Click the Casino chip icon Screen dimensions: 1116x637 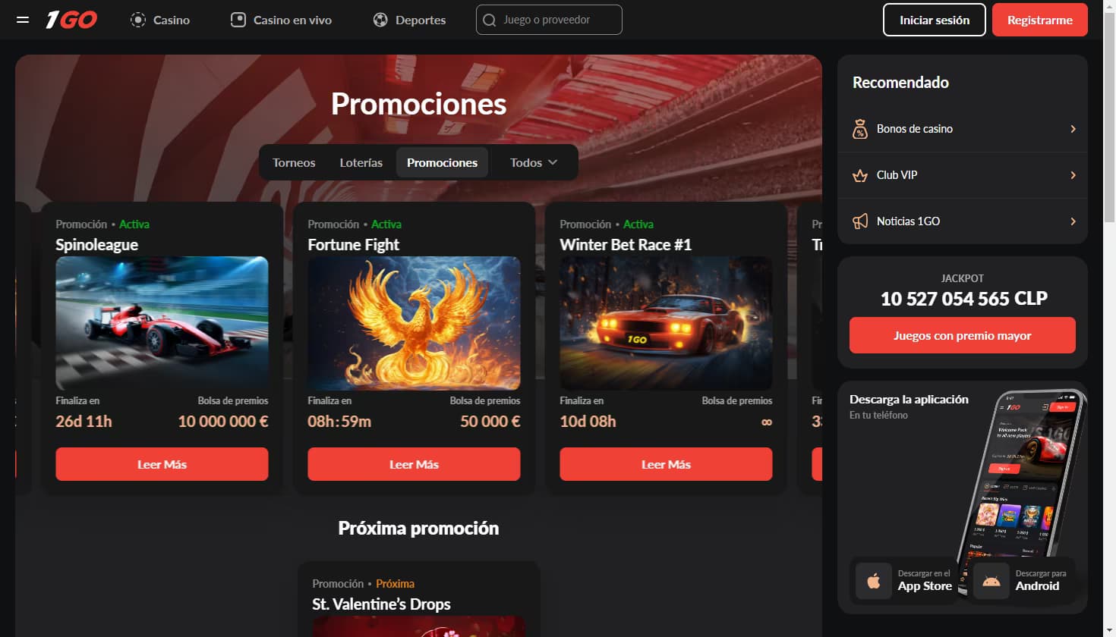[138, 20]
